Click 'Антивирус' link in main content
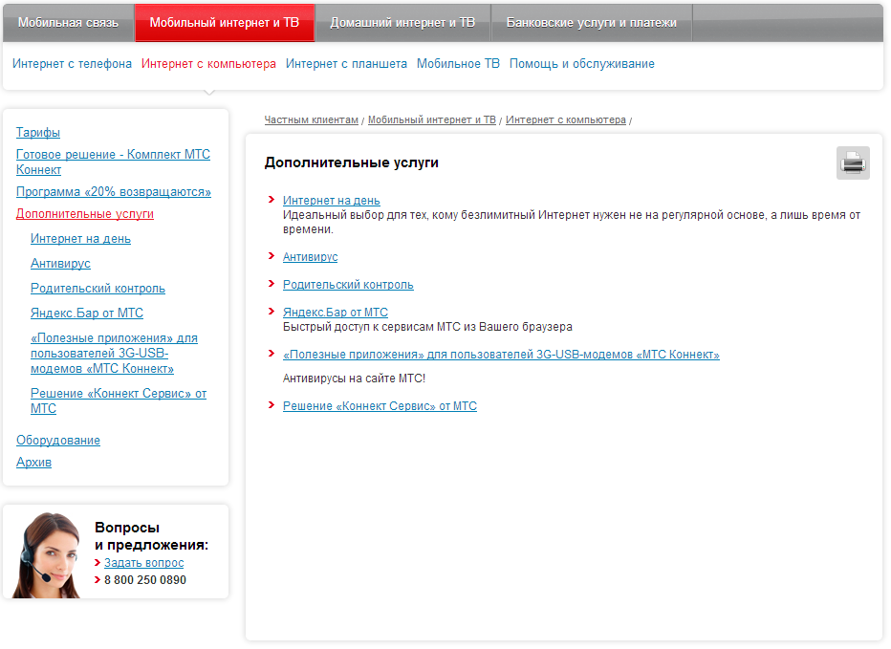This screenshot has height=649, width=891. click(311, 257)
